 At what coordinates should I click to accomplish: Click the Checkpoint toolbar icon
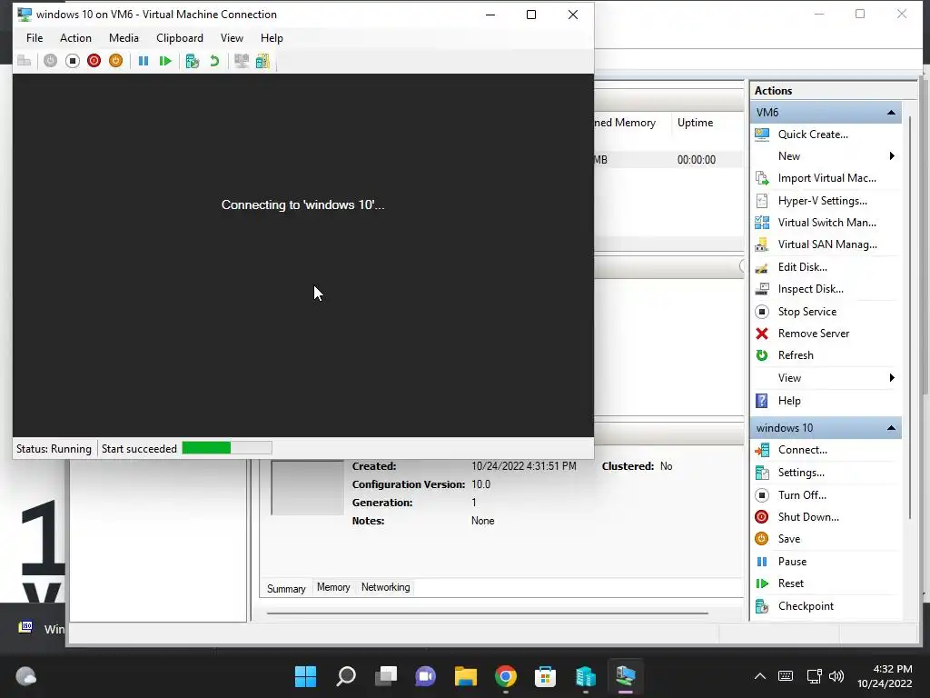(x=193, y=61)
